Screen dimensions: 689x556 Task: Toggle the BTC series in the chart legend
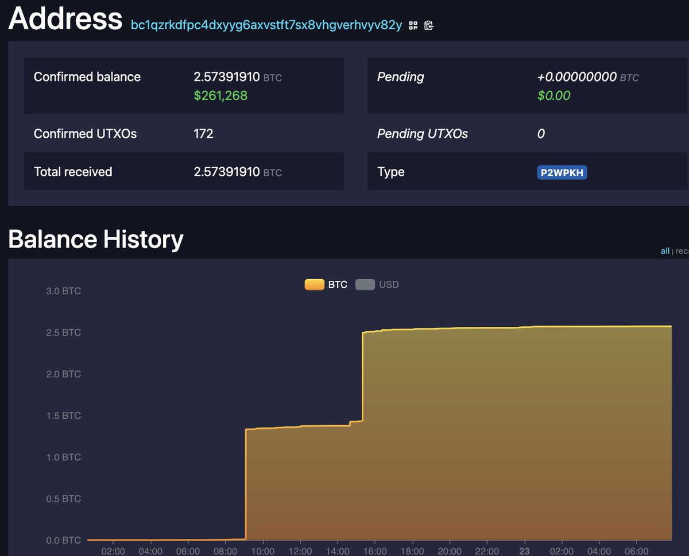(330, 284)
